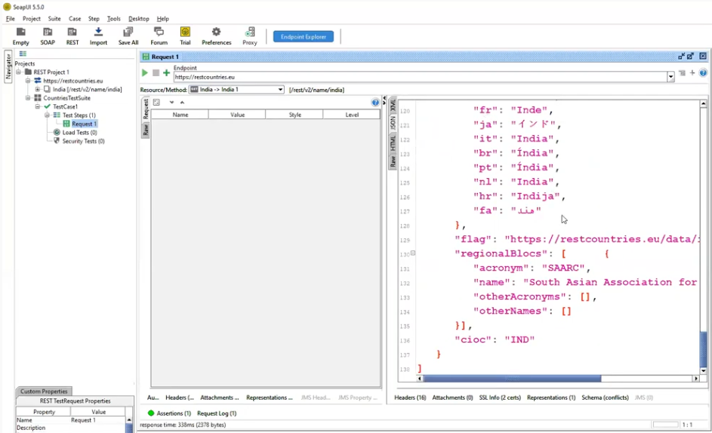Screen dimensions: 712x433
Task: Open response Headers (16) tab
Action: point(410,398)
